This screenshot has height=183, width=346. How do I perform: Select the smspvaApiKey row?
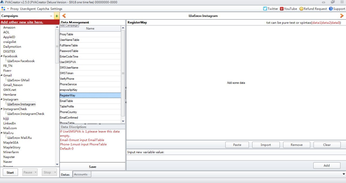pos(90,90)
